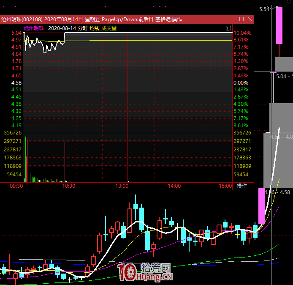Maximize the intraday popup window

(241, 19)
